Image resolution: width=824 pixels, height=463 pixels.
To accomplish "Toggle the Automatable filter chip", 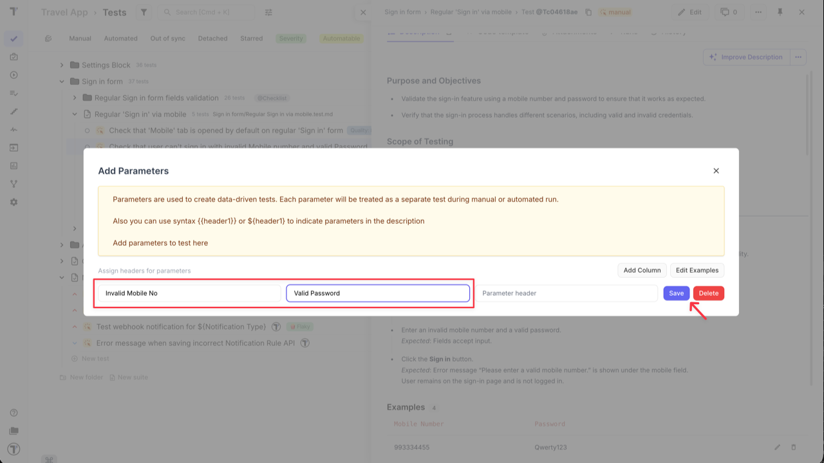I will tap(341, 38).
